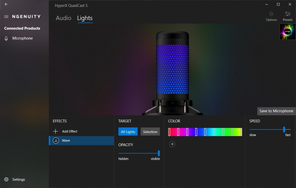Select the last yellow-green color stop
Viewport: 296px width, 188px height.
[x=241, y=132]
